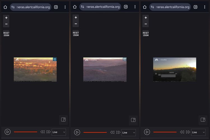
Task: Rewind the footage in the middle panel
Action: pyautogui.click(x=112, y=132)
